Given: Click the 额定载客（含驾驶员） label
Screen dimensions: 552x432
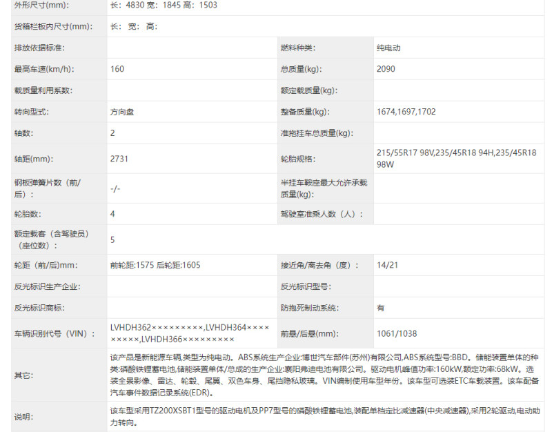Looking at the screenshot, I should [x=51, y=239].
